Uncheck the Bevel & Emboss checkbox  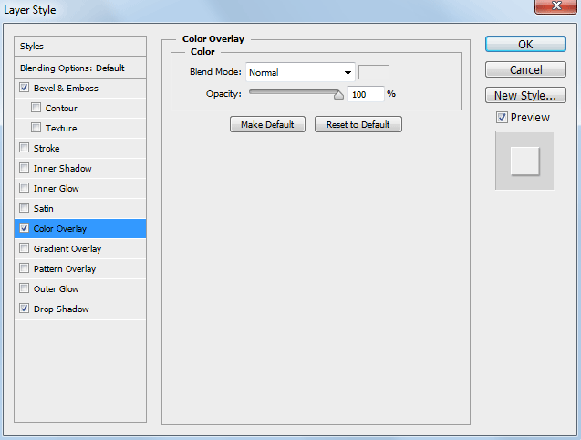tap(24, 89)
